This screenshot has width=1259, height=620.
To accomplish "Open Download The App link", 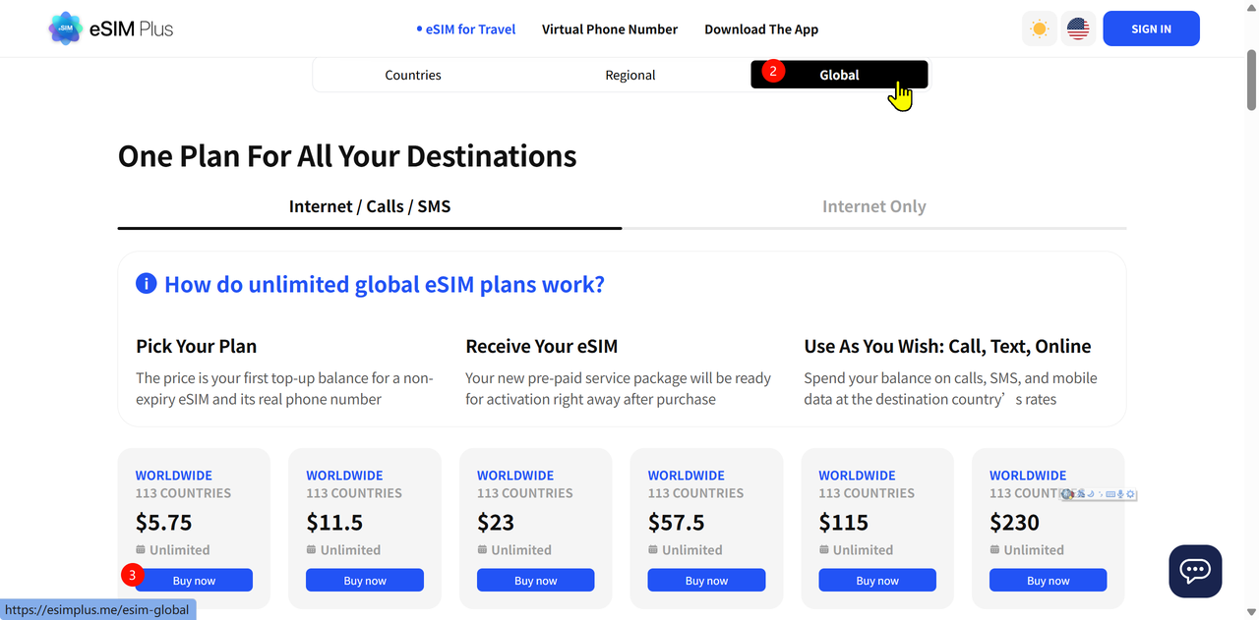I will pos(761,29).
